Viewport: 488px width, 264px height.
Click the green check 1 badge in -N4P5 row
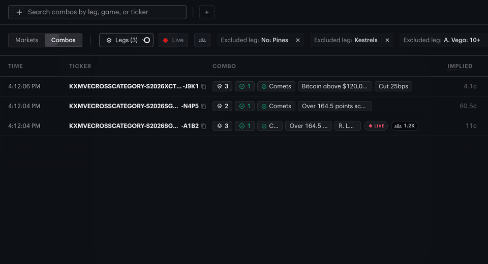245,106
